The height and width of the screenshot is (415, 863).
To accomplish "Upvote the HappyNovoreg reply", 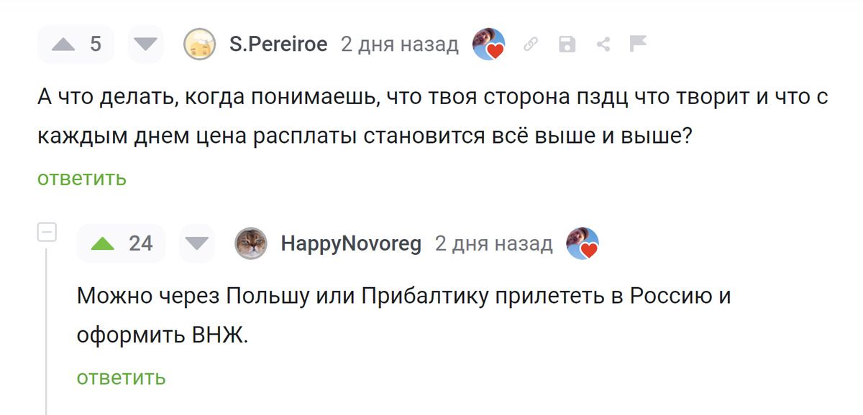I will coord(104,244).
